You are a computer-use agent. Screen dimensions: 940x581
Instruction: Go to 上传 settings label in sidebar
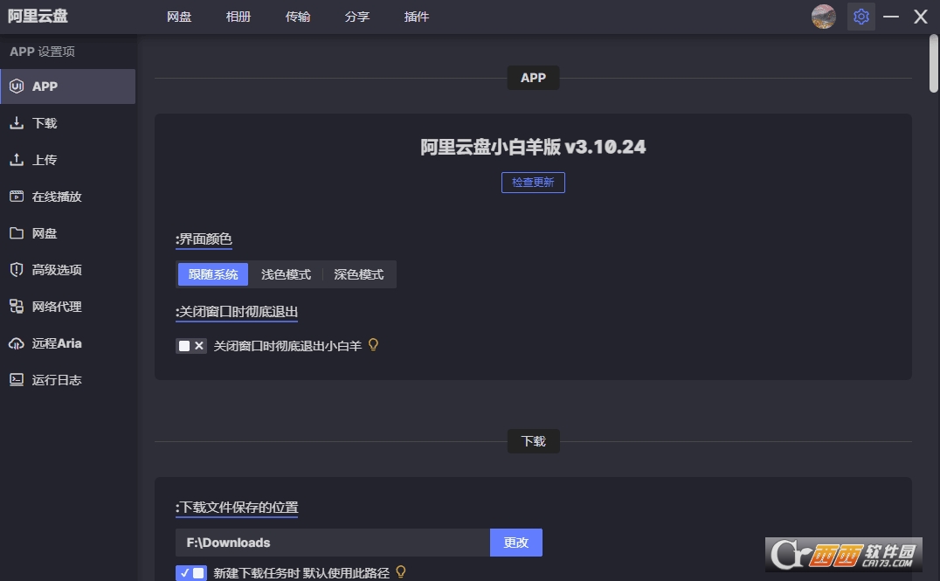[45, 160]
